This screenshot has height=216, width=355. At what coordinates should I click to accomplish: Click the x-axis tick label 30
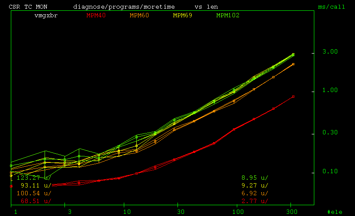coord(181,212)
